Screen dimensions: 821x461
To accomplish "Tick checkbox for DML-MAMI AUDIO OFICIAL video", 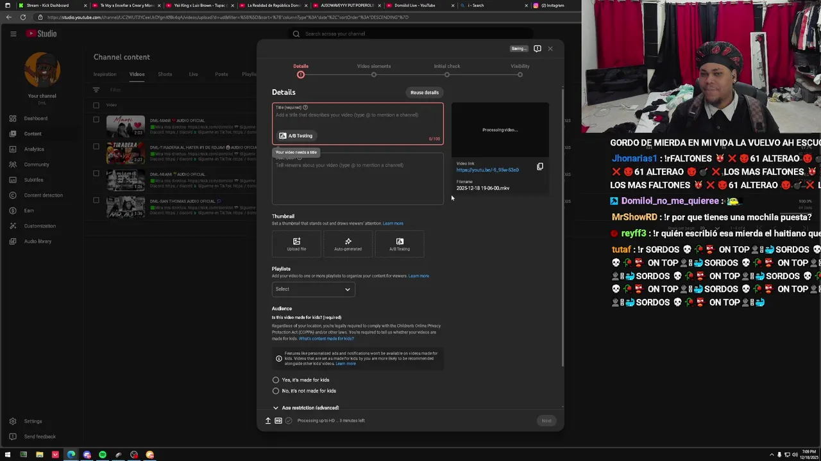I will click(96, 119).
